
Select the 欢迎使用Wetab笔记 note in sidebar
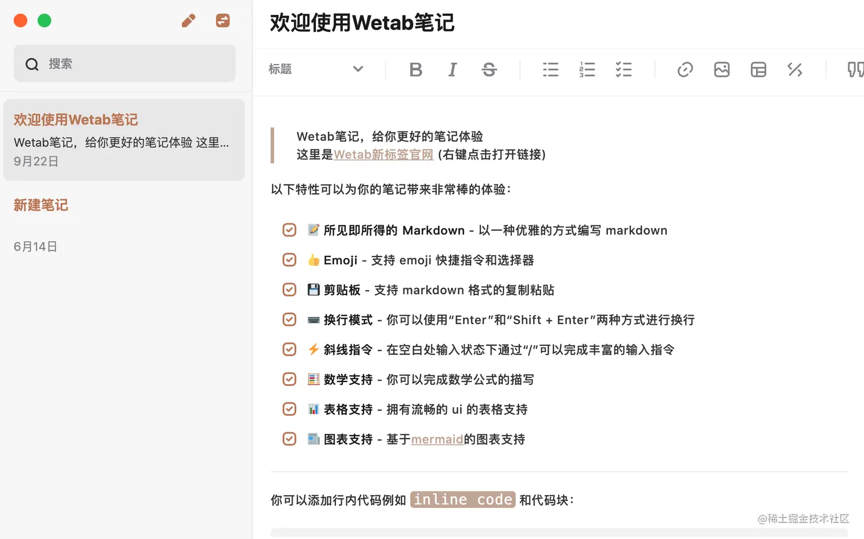pos(124,140)
